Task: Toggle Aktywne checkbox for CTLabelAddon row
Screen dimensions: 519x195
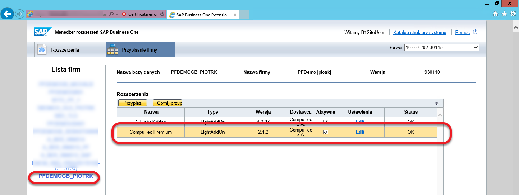Action: click(326, 122)
